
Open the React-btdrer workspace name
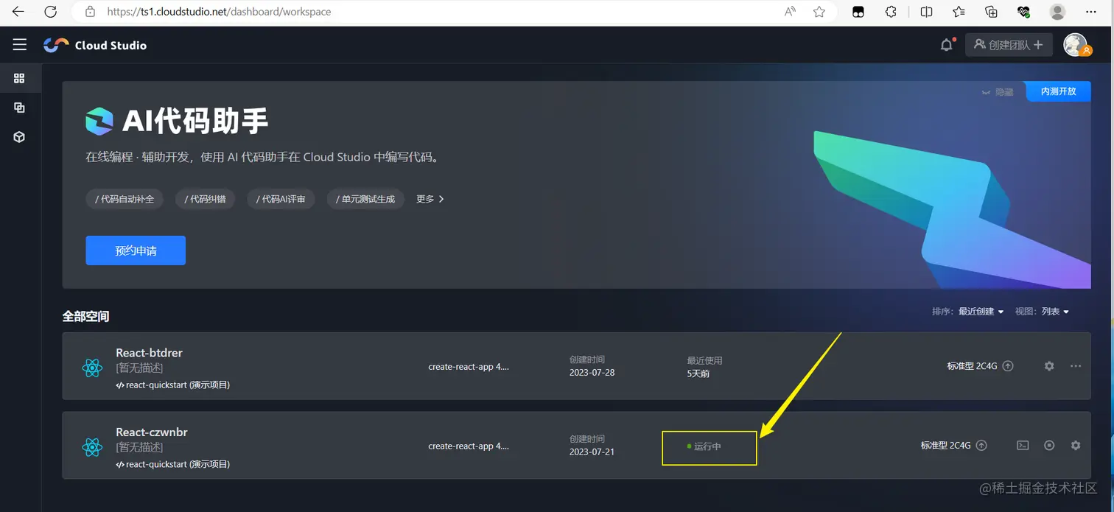click(x=149, y=353)
